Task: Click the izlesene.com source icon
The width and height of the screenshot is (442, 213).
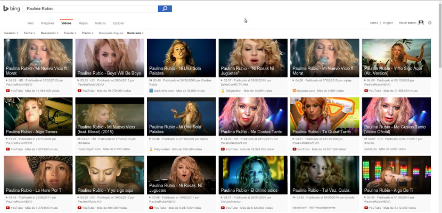Action: tap(294, 91)
